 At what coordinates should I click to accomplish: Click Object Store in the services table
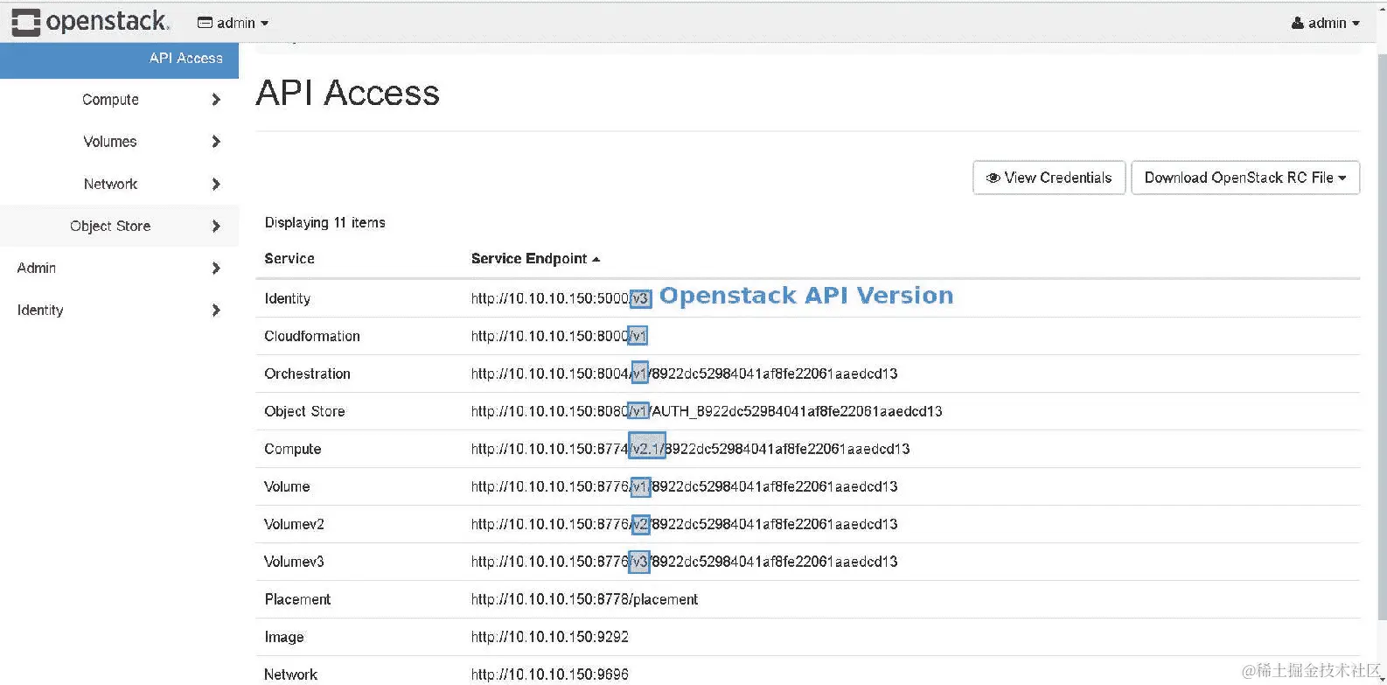pyautogui.click(x=304, y=411)
